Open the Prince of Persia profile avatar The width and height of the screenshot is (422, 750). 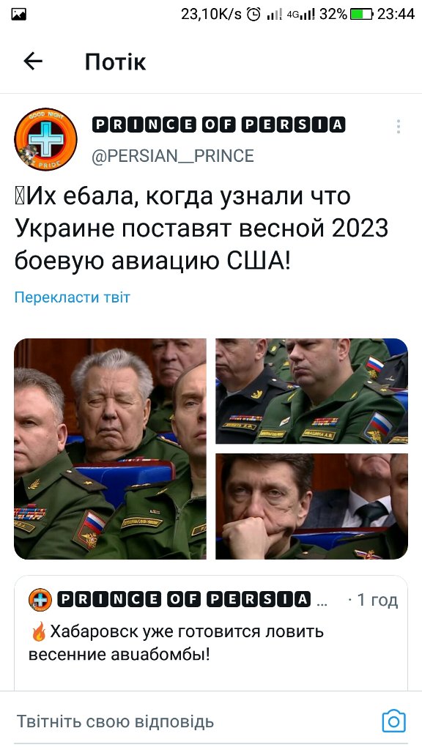(x=45, y=139)
